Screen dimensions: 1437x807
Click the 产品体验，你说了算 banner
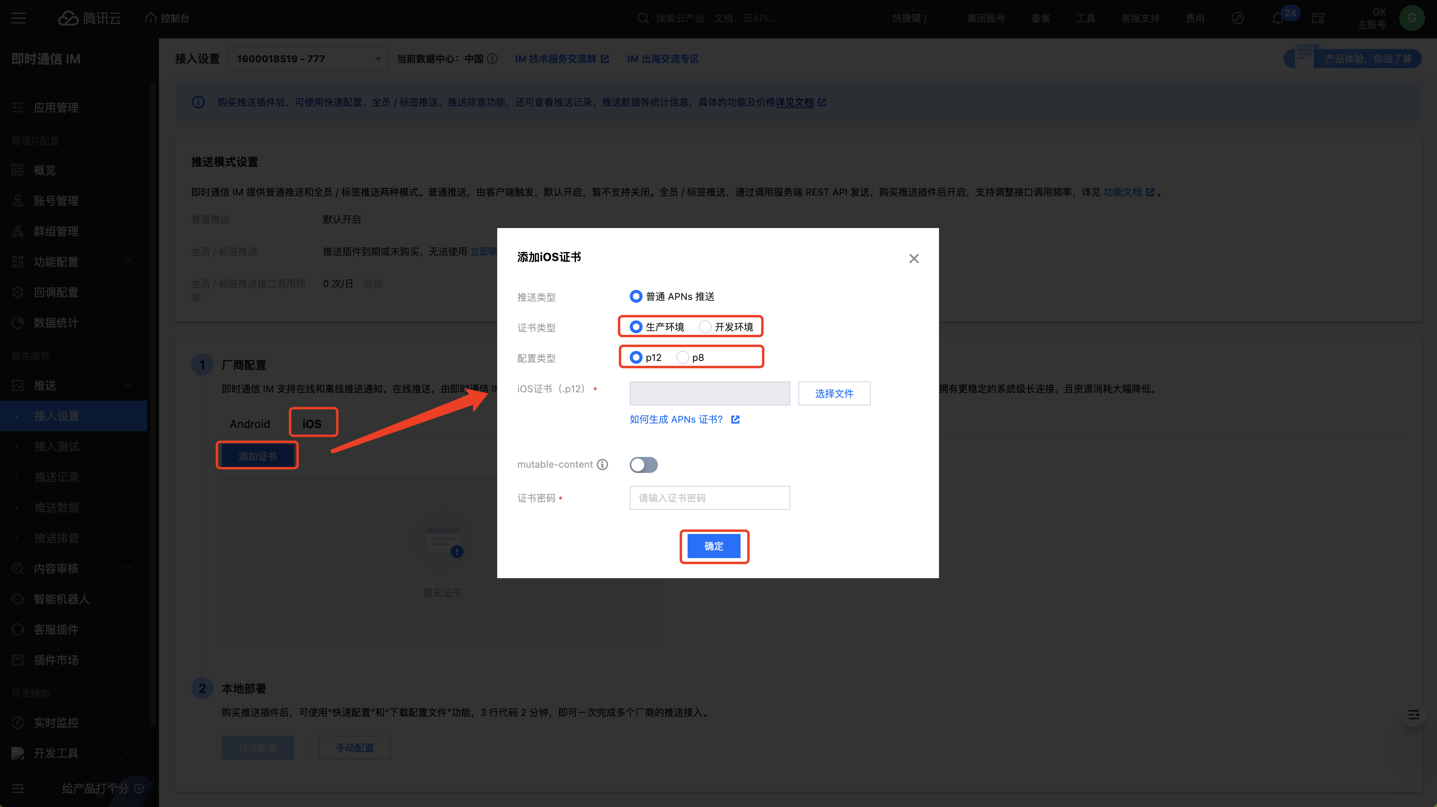1352,59
